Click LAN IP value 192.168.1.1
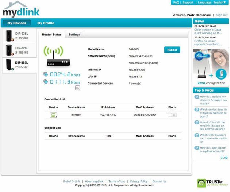This screenshot has height=192, width=230. pyautogui.click(x=135, y=77)
